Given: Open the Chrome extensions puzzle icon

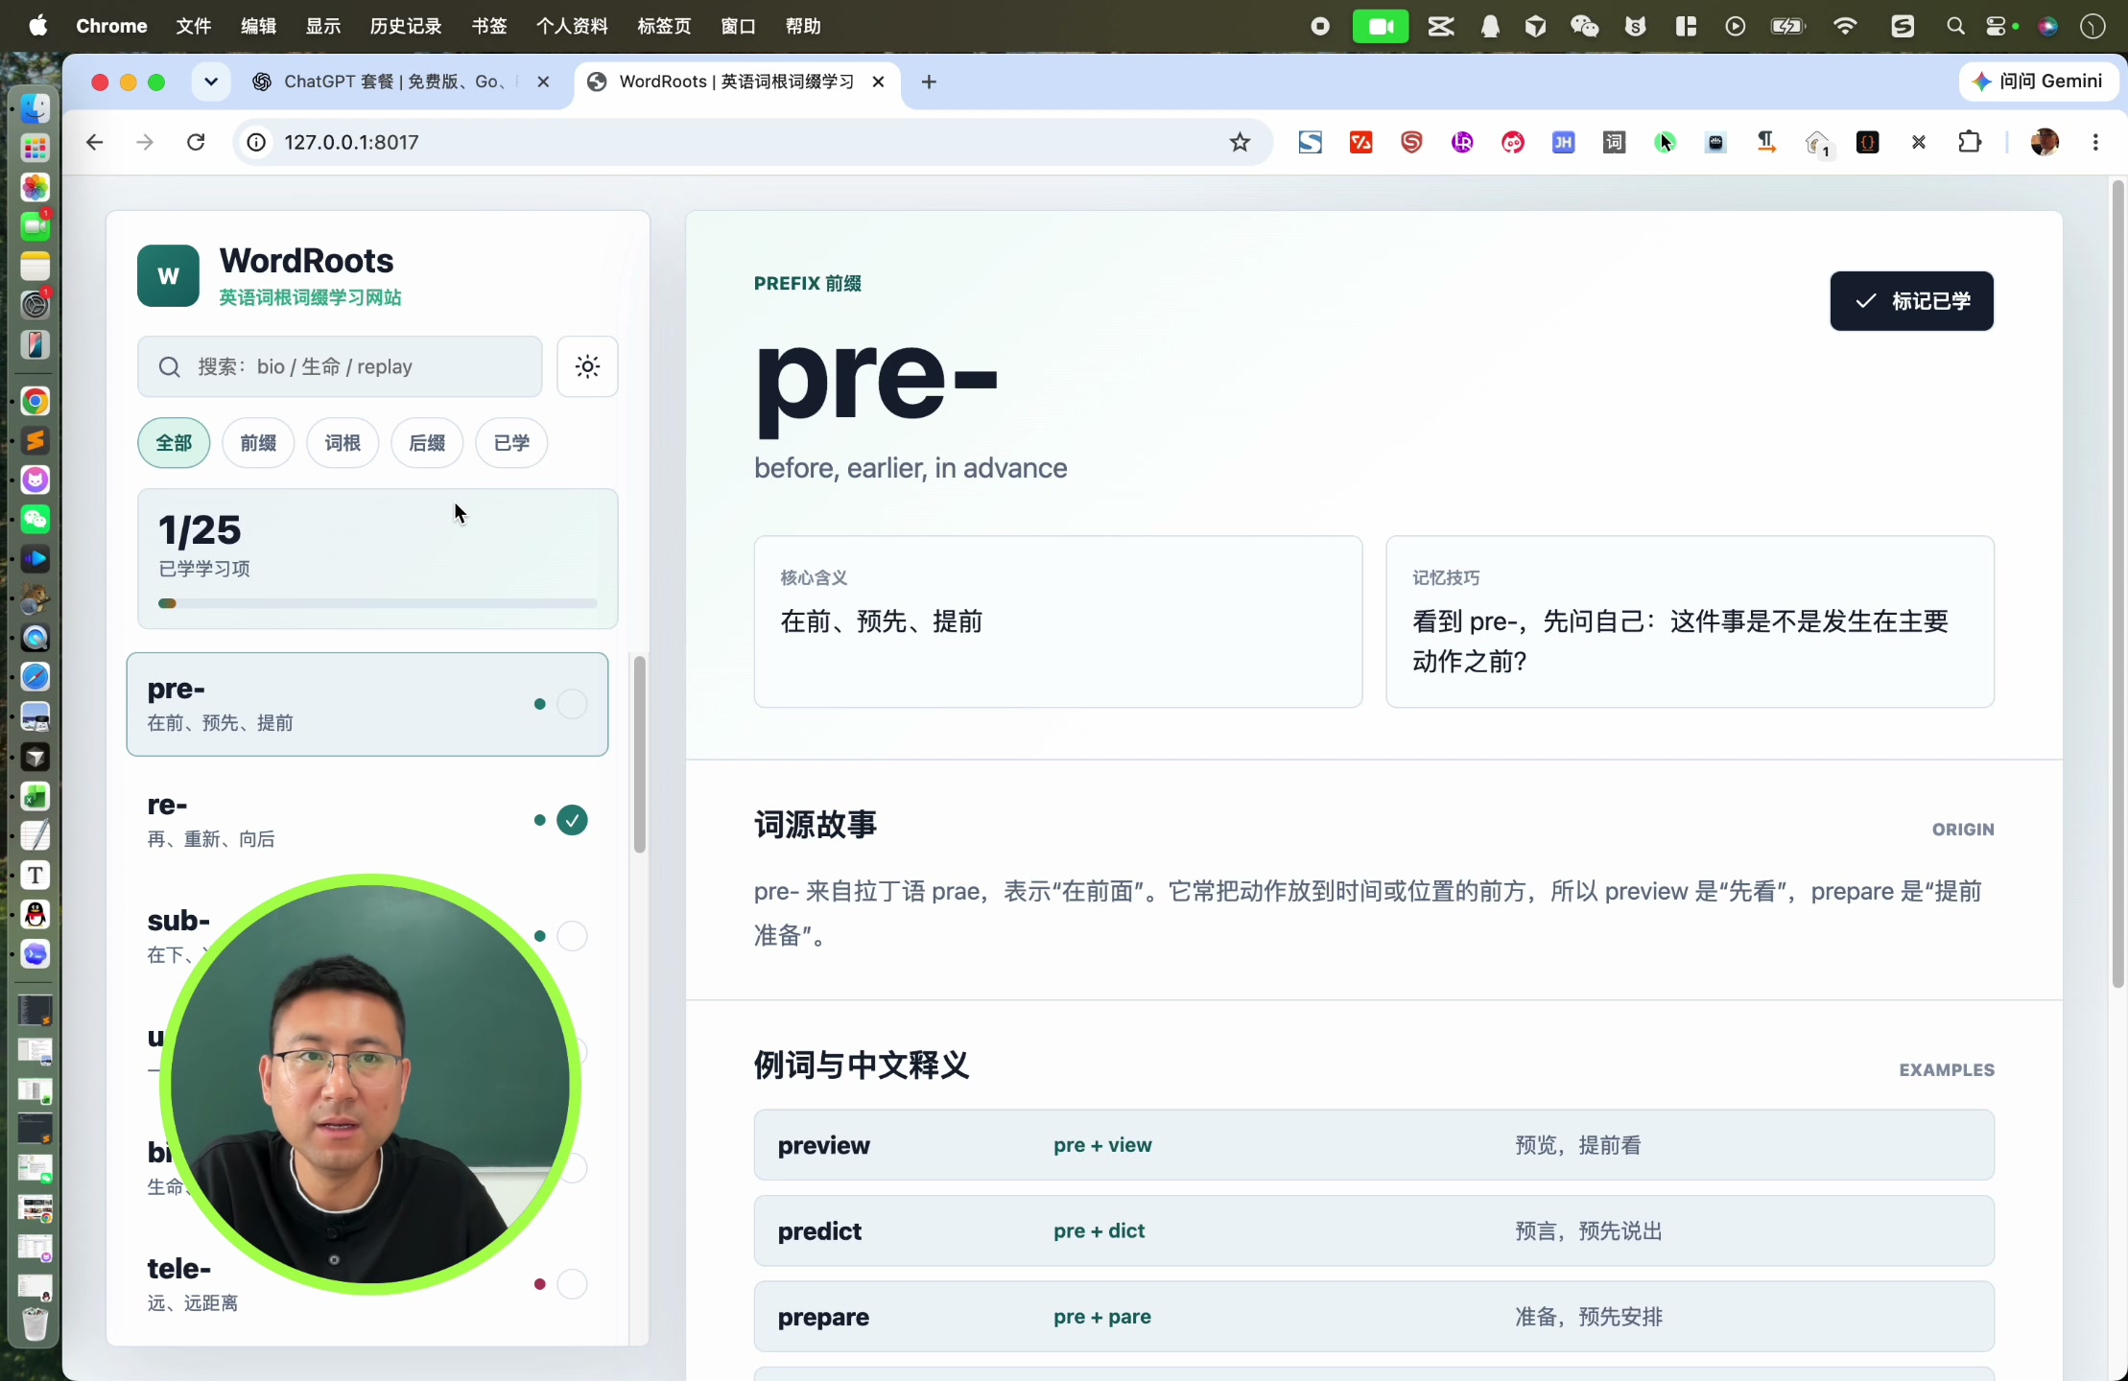Looking at the screenshot, I should tap(1969, 143).
